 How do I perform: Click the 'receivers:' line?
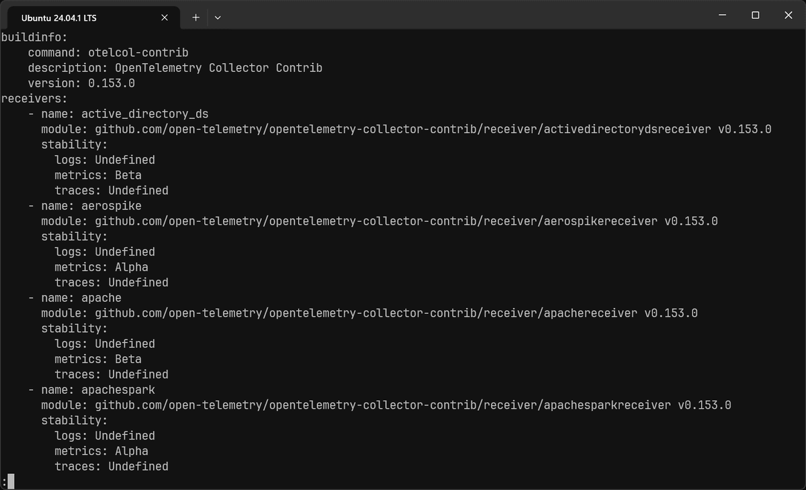[34, 98]
